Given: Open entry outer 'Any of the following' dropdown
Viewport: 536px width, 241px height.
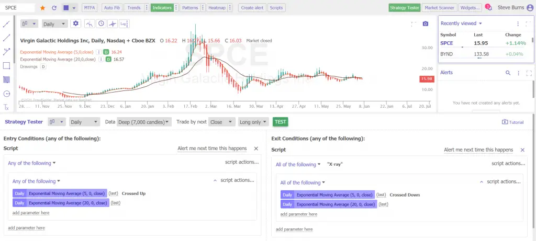Looking at the screenshot, I should [32, 163].
